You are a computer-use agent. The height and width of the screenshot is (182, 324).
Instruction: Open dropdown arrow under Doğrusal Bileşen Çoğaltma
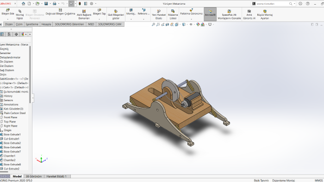(x=60, y=19)
